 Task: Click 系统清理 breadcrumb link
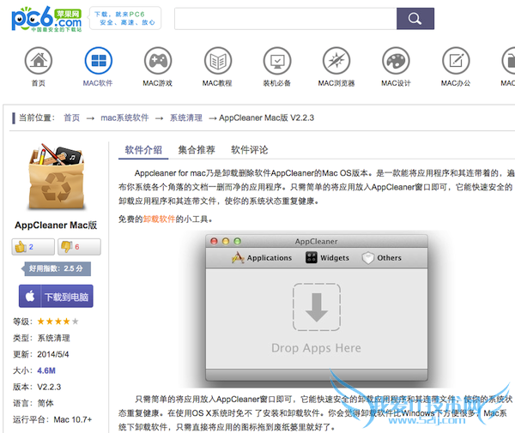tap(186, 117)
